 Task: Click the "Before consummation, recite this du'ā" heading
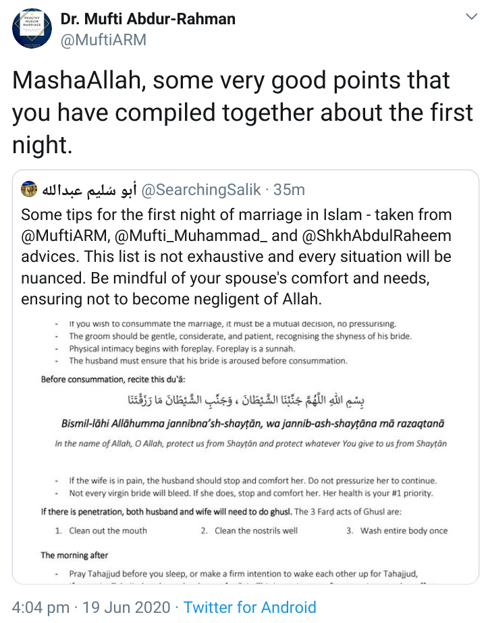[x=113, y=379]
